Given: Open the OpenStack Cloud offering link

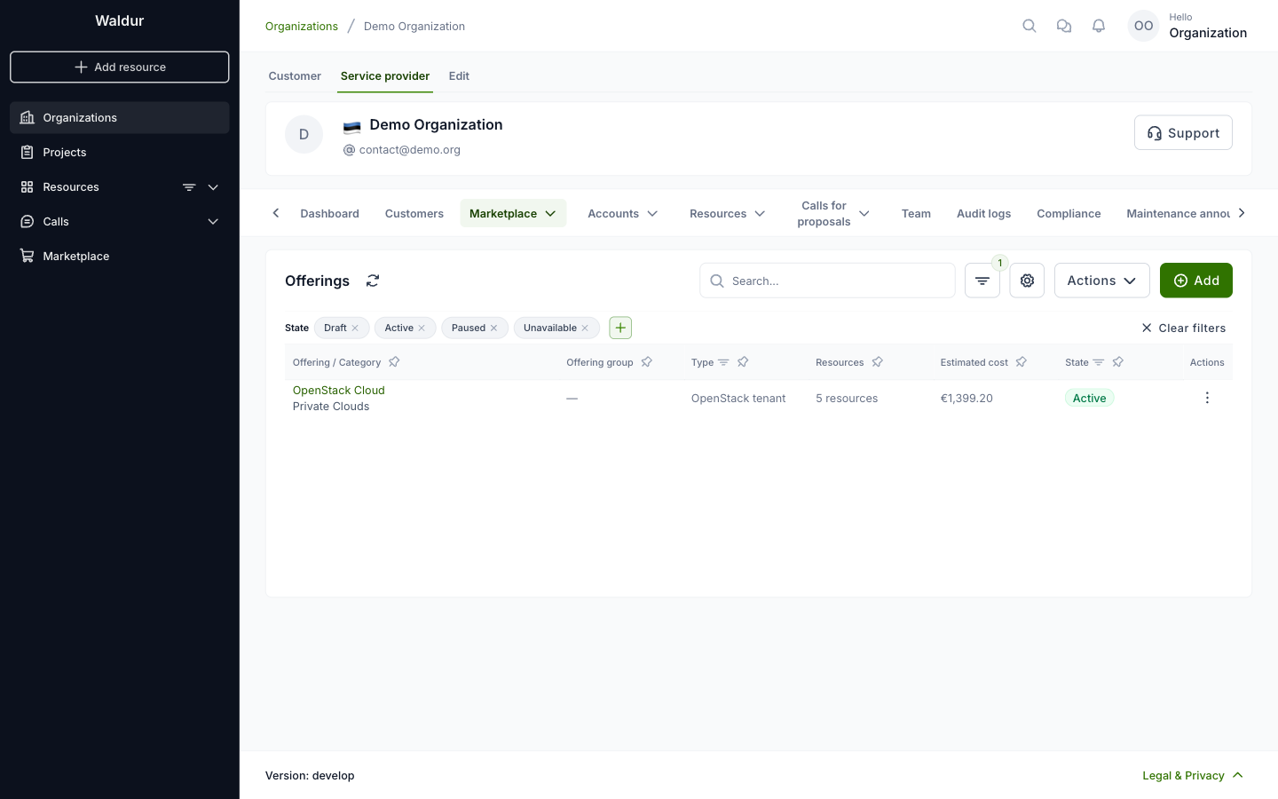Looking at the screenshot, I should [338, 390].
